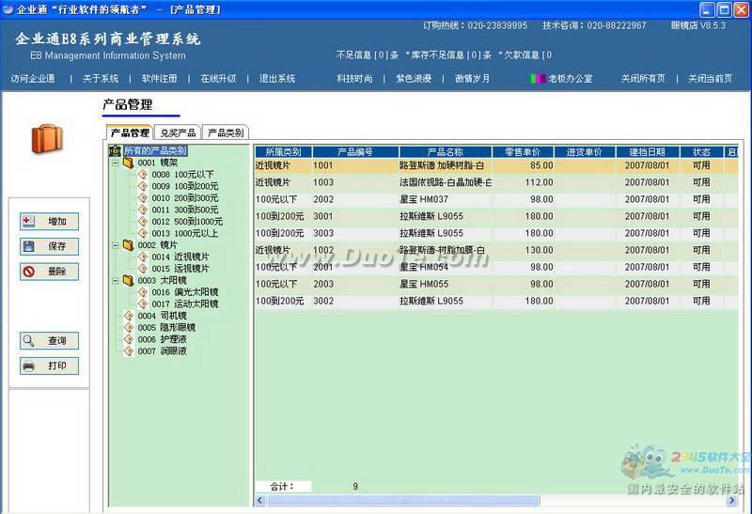
Task: Click the 0001 镜架 folder icon
Action: click(x=128, y=163)
